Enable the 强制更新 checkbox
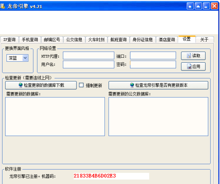The height and width of the screenshot is (184, 220). (81, 85)
